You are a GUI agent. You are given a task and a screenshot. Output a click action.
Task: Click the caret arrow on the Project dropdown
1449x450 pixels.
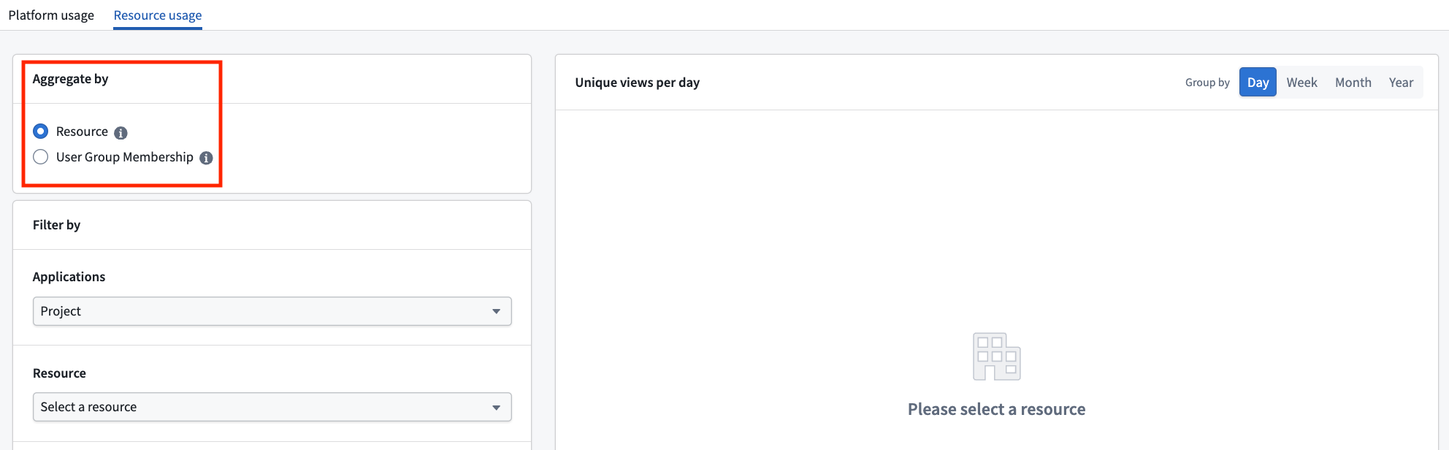coord(497,311)
